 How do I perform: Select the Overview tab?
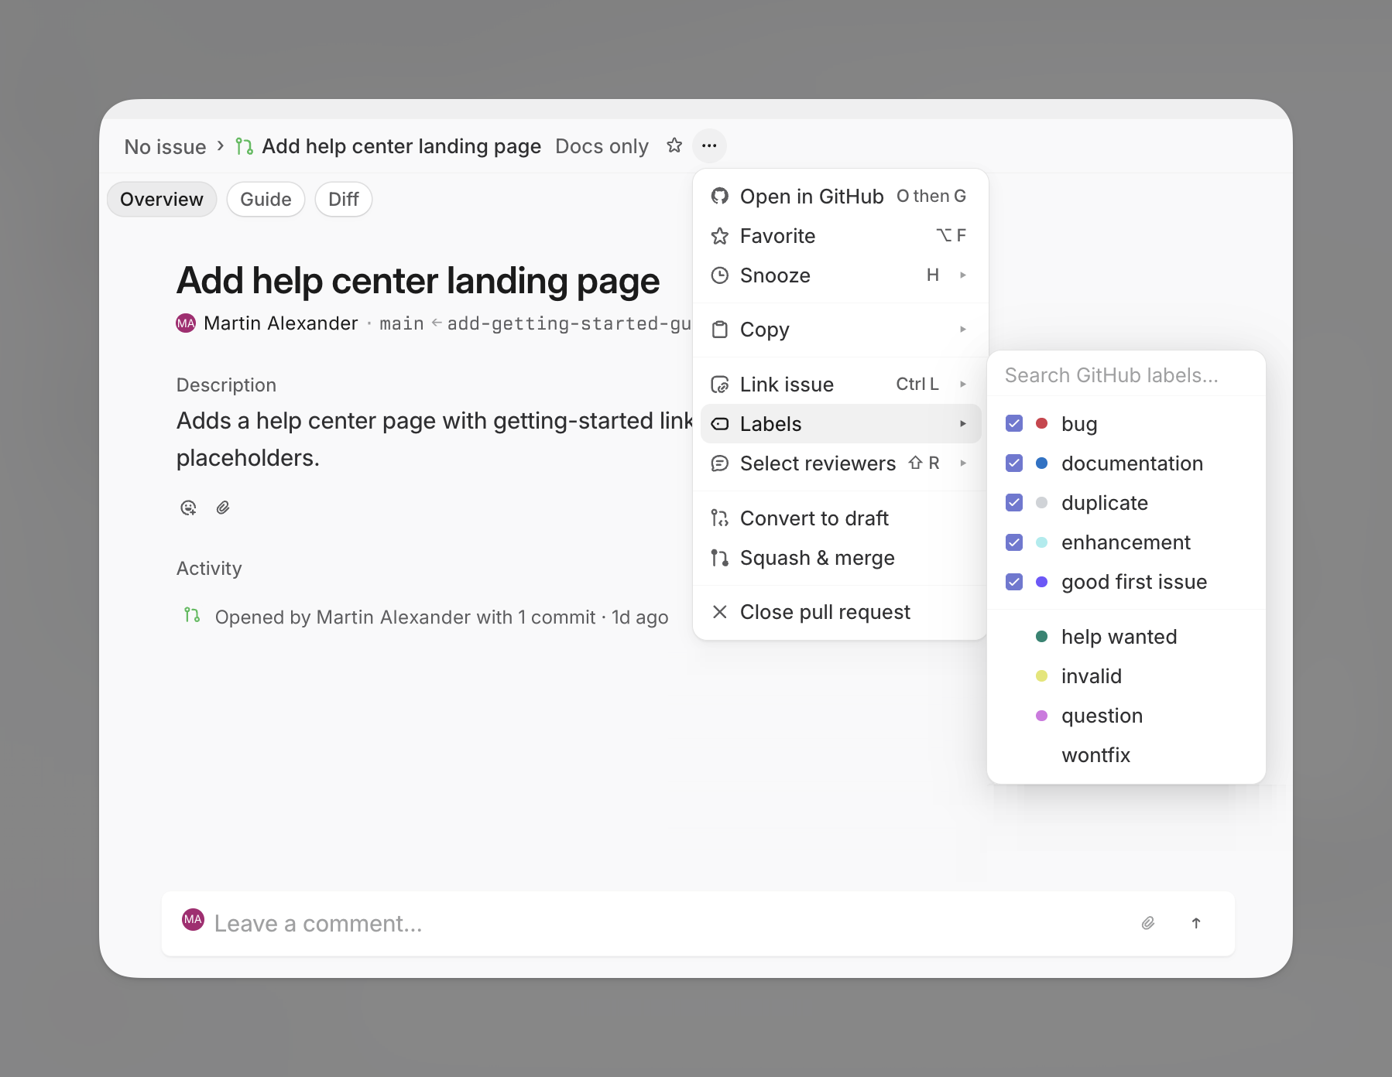162,200
